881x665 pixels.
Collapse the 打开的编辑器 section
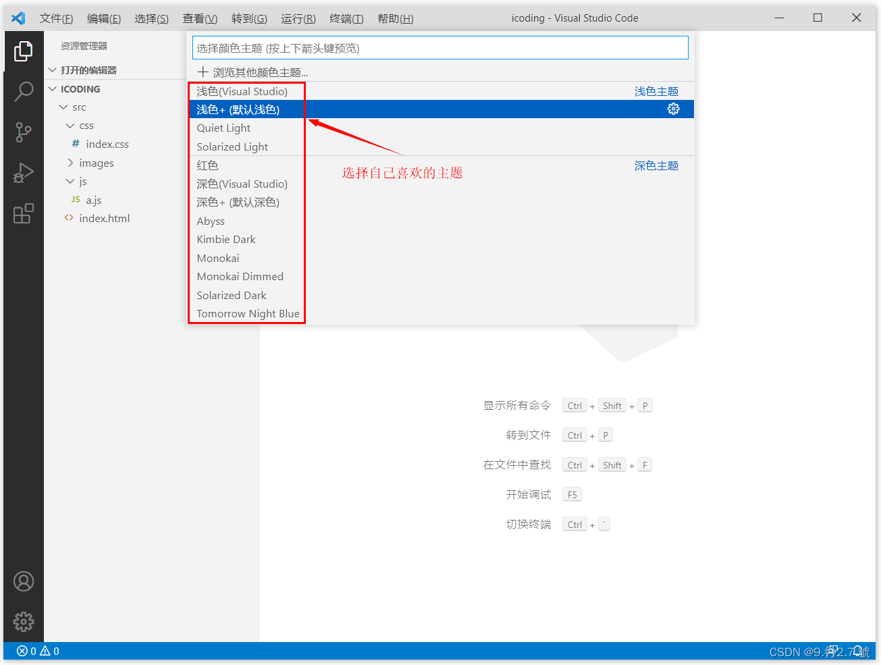coord(52,70)
